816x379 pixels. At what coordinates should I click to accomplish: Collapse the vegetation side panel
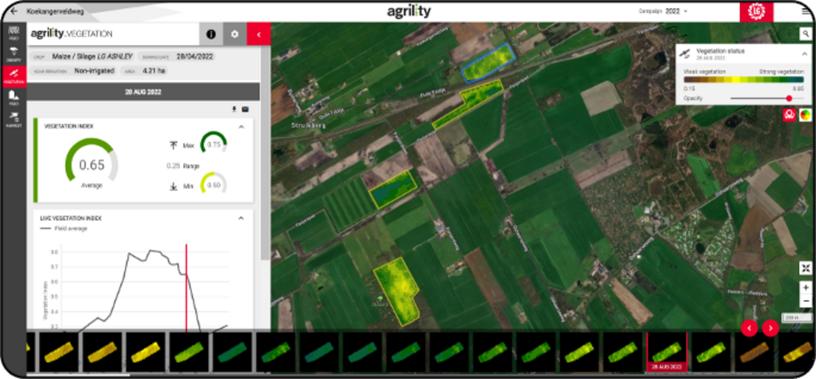[x=258, y=34]
